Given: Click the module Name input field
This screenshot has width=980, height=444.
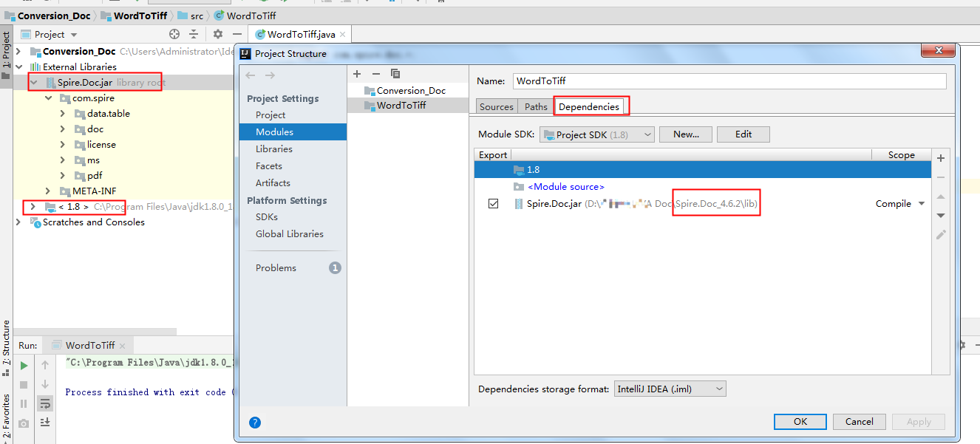Looking at the screenshot, I should pyautogui.click(x=729, y=81).
